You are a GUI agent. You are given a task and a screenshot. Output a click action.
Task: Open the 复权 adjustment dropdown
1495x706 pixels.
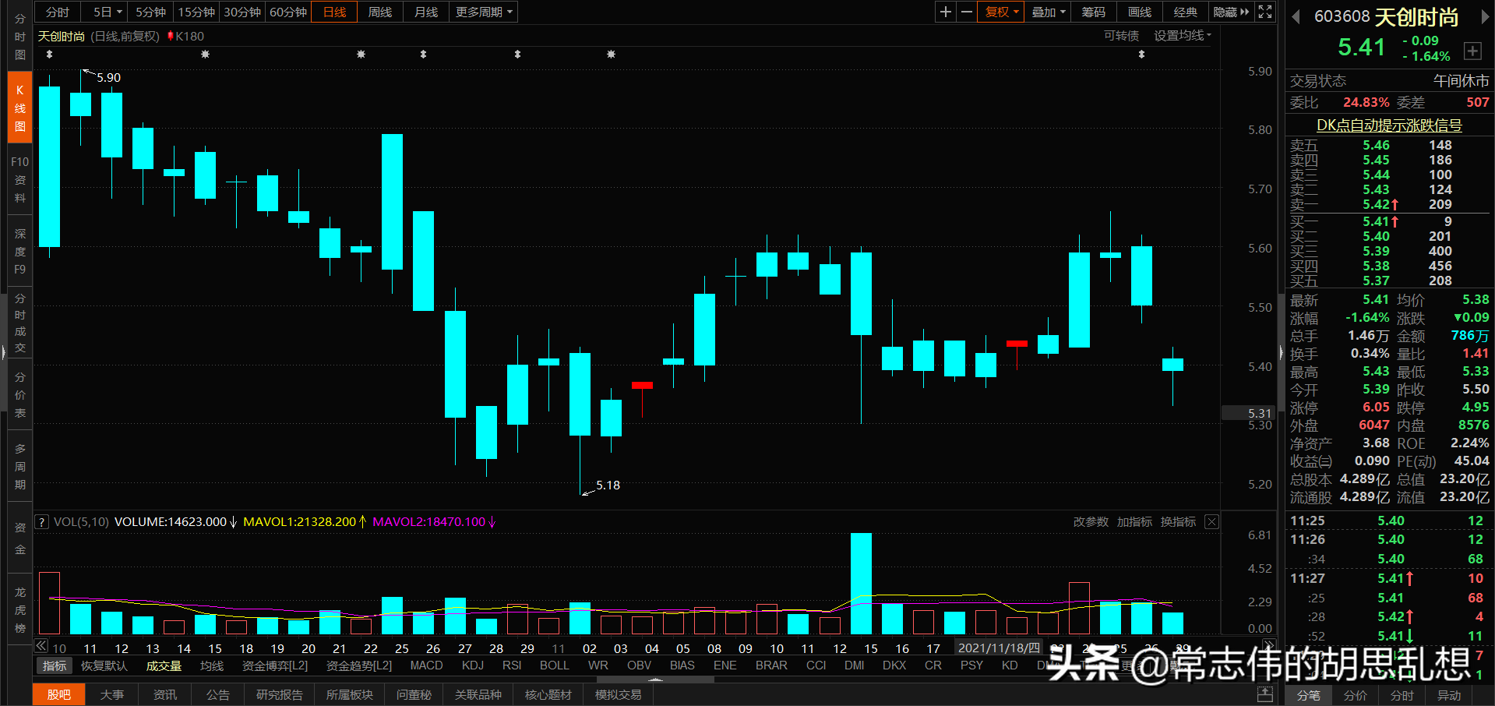pos(1000,12)
